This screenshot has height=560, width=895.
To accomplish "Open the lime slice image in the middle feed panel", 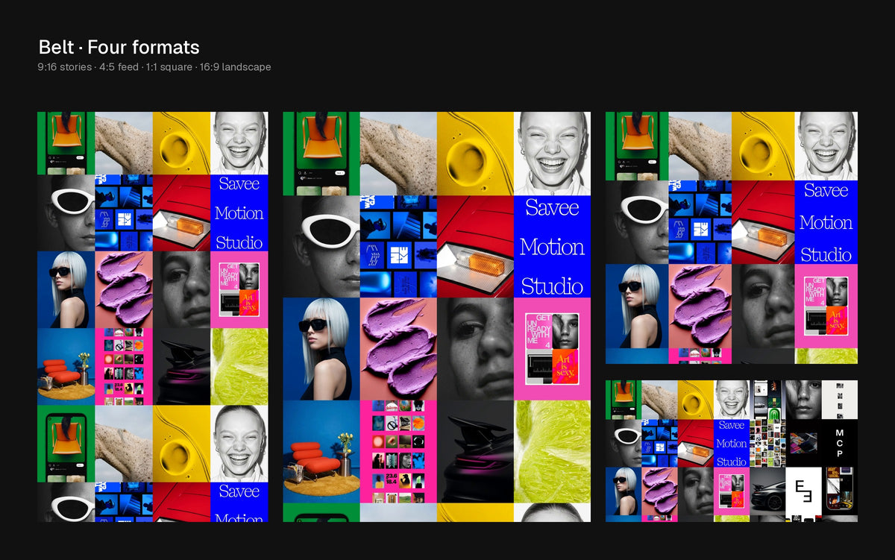I will point(552,451).
